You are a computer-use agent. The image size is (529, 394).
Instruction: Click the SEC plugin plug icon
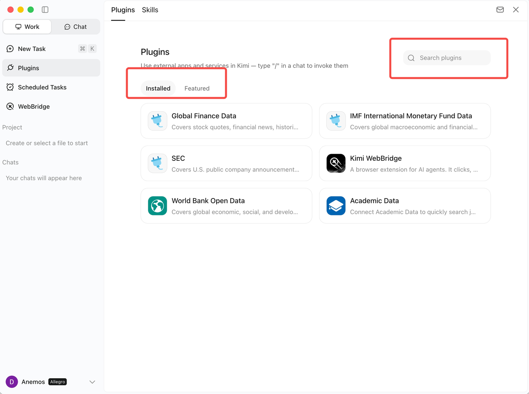click(157, 163)
